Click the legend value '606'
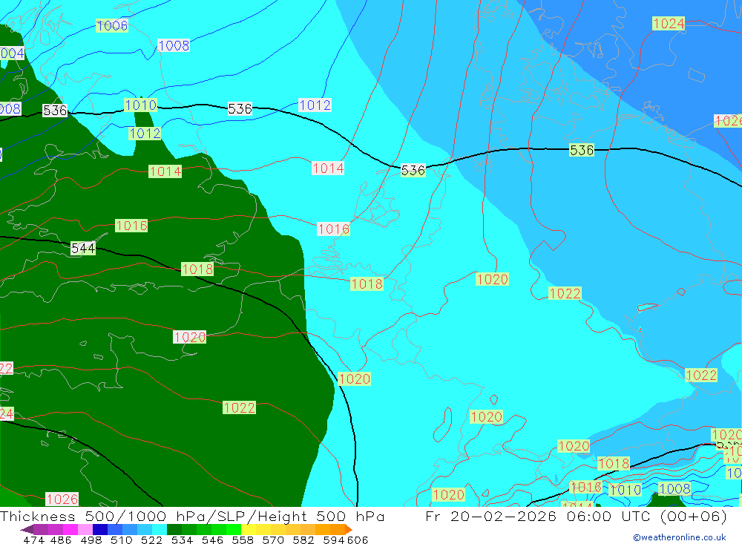 (x=358, y=540)
